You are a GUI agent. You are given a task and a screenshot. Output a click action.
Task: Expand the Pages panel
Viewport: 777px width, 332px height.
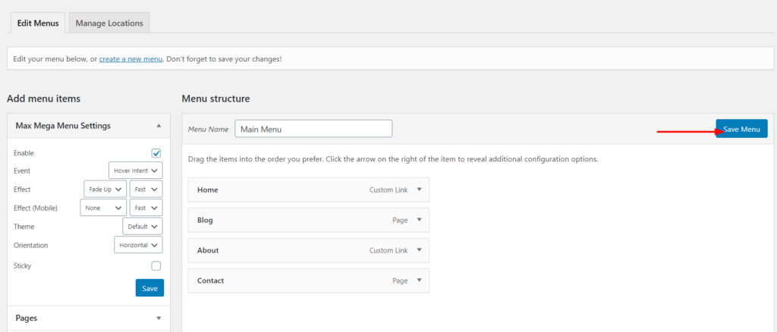point(159,318)
